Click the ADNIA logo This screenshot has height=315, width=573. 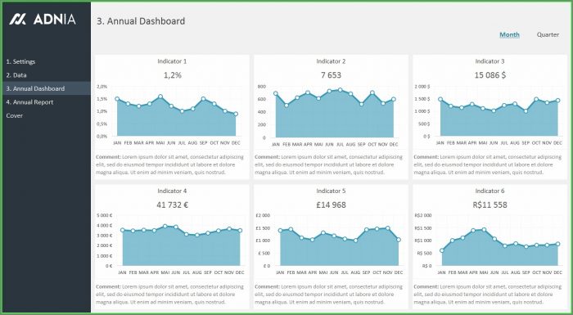[x=43, y=19]
